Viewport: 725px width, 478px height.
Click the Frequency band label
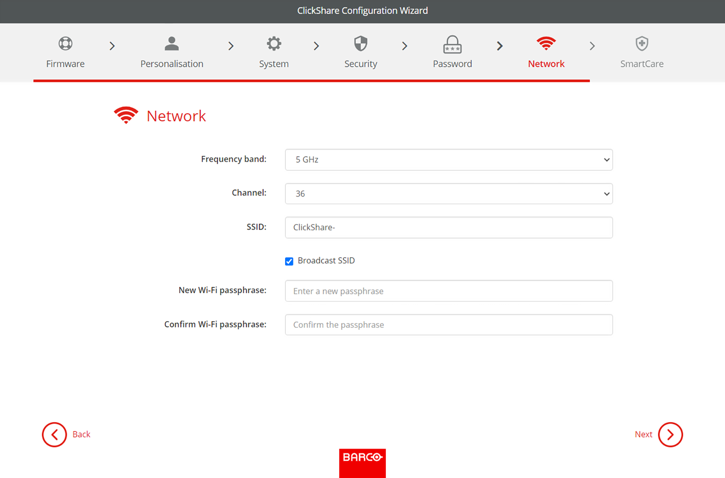coord(234,159)
